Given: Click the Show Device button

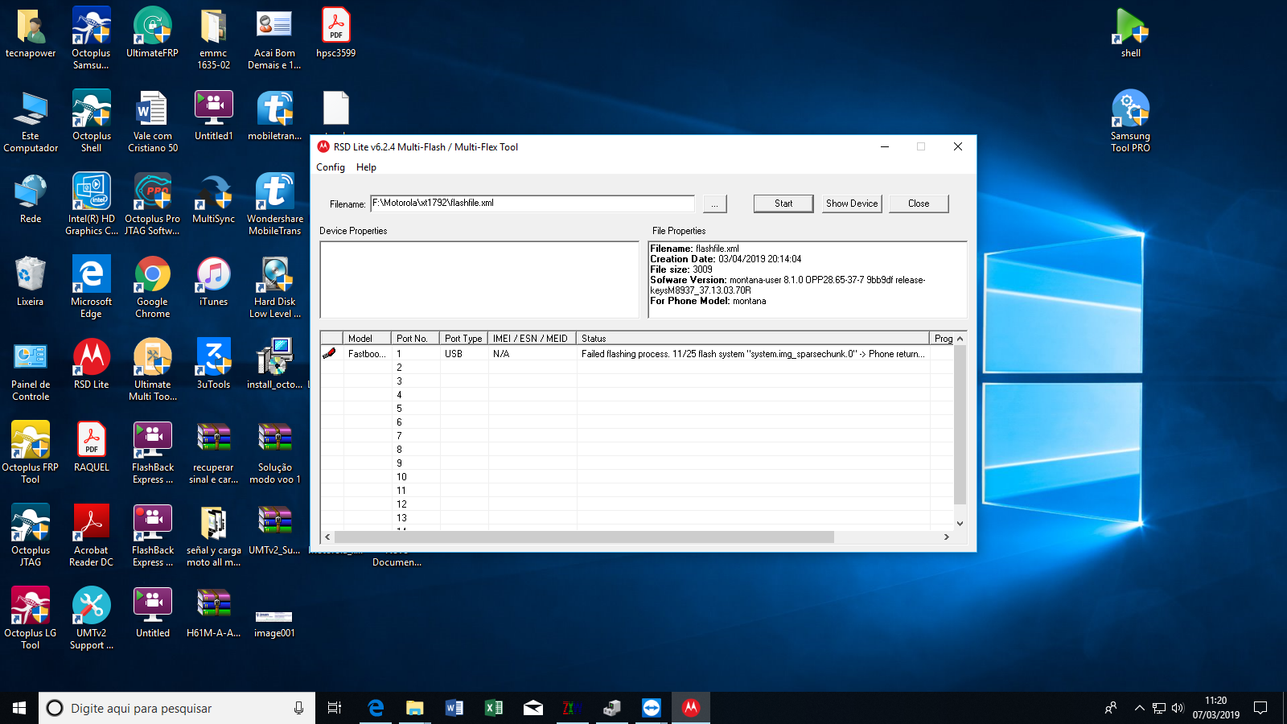Looking at the screenshot, I should [x=852, y=204].
